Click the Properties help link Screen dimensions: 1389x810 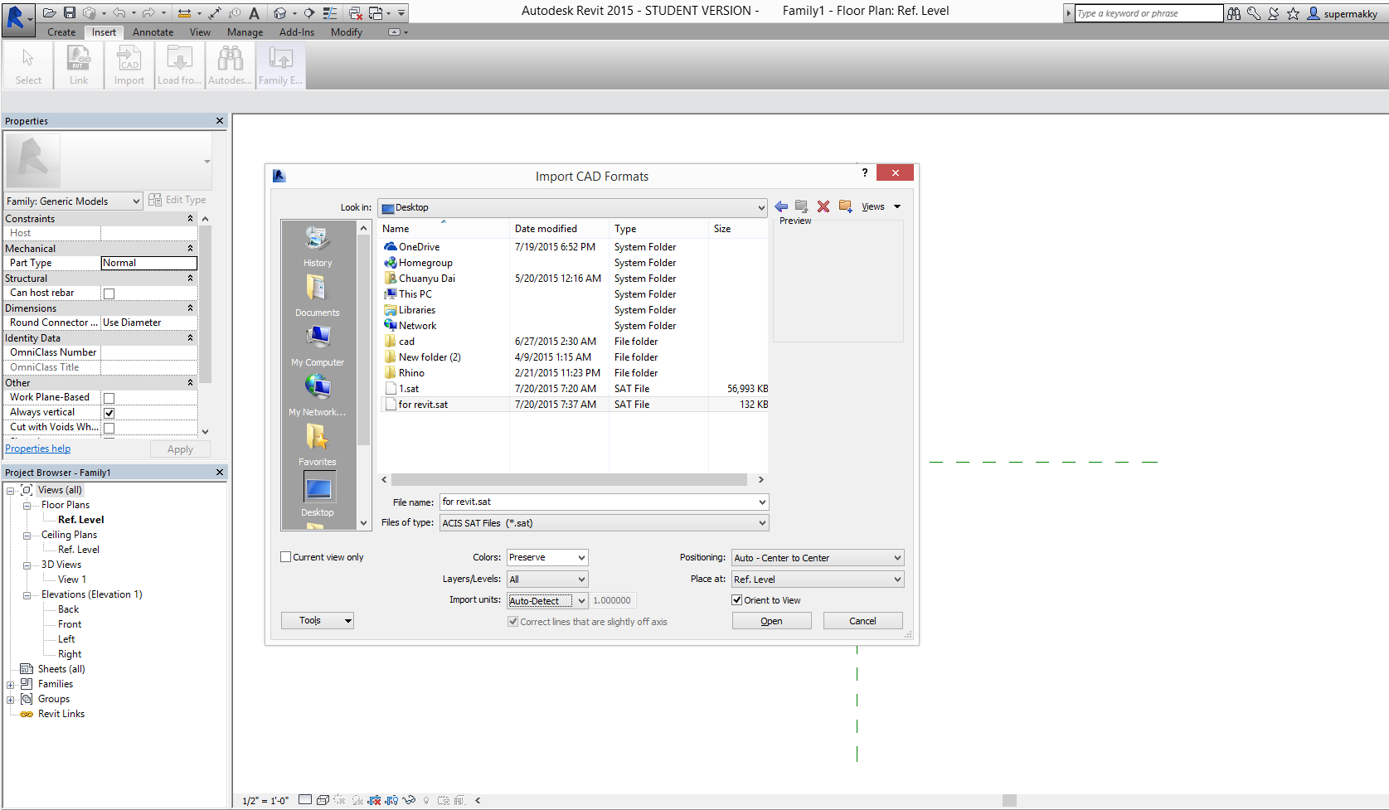38,449
